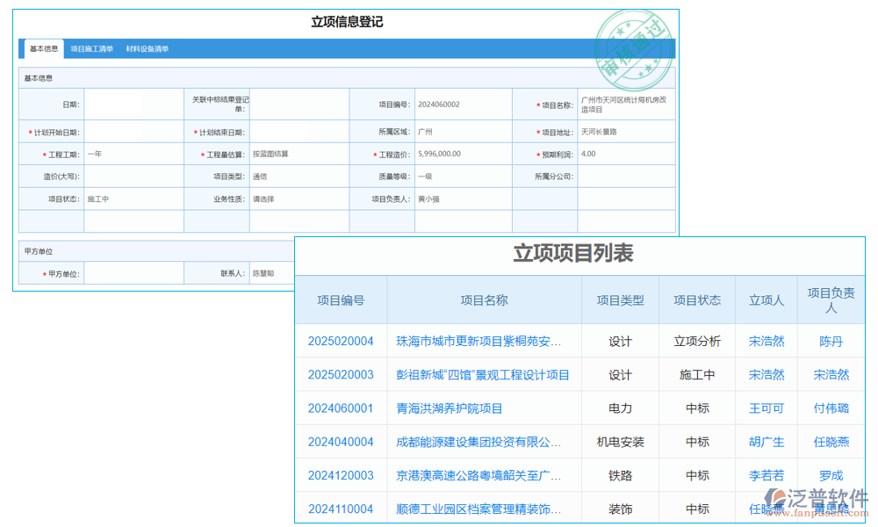Open project 2025020004 link
The width and height of the screenshot is (878, 527).
tap(341, 341)
